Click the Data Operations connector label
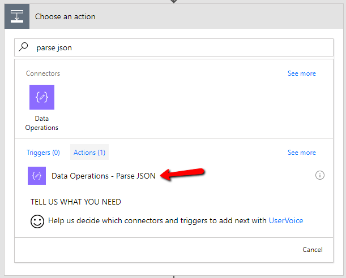 (x=42, y=123)
